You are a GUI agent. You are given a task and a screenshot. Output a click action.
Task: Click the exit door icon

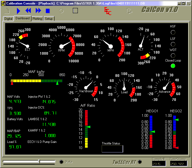[129, 11]
